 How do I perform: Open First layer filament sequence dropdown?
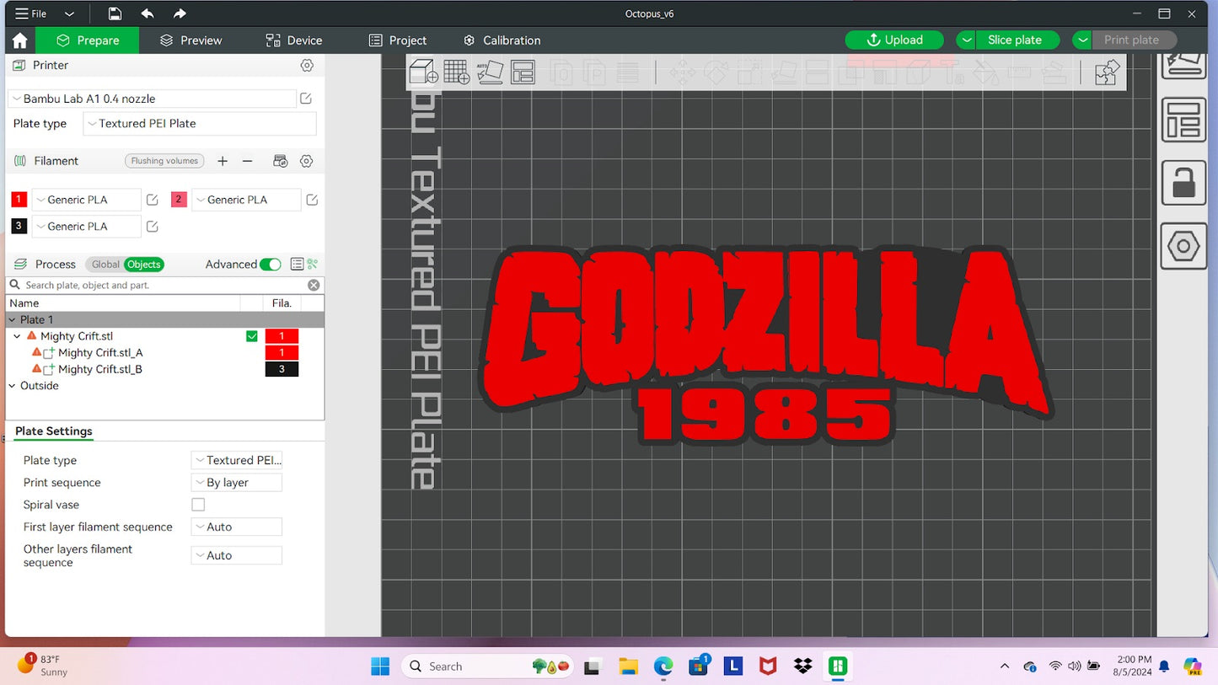click(x=237, y=527)
